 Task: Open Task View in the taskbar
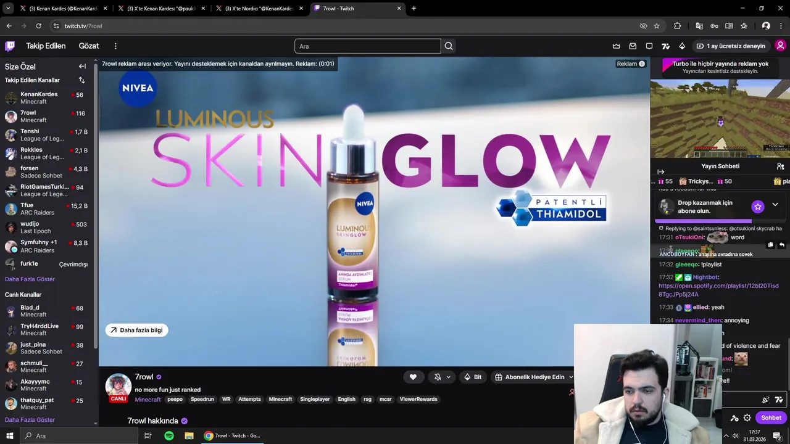click(x=148, y=435)
